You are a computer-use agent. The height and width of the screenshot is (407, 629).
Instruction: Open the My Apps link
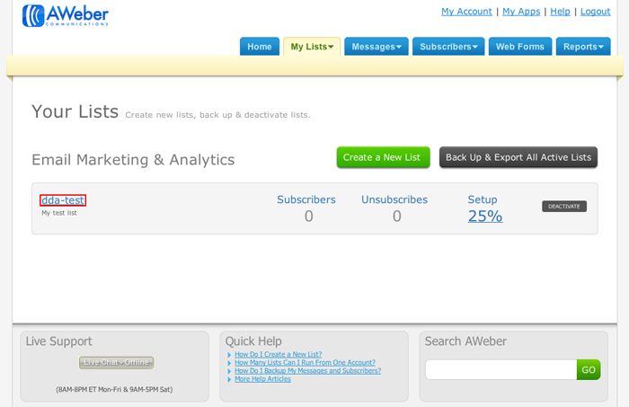(x=521, y=12)
